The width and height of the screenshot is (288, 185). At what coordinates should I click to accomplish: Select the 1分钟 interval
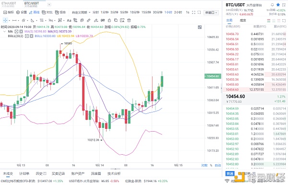[x=104, y=12]
